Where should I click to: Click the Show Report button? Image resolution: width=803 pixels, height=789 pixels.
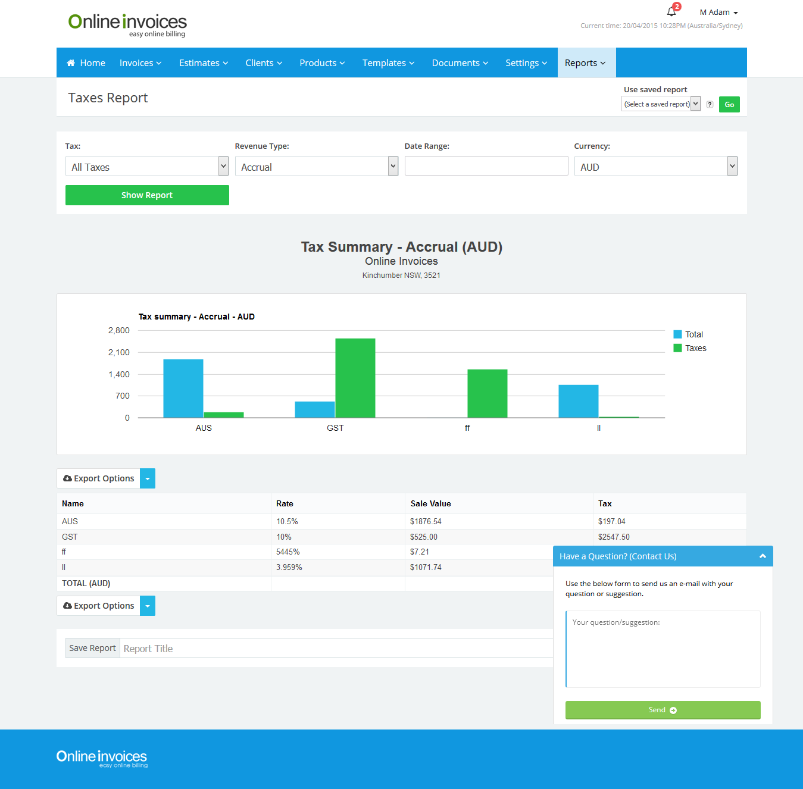tap(147, 195)
